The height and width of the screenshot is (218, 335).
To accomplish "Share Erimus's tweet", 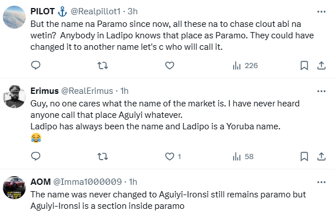I will click(321, 157).
